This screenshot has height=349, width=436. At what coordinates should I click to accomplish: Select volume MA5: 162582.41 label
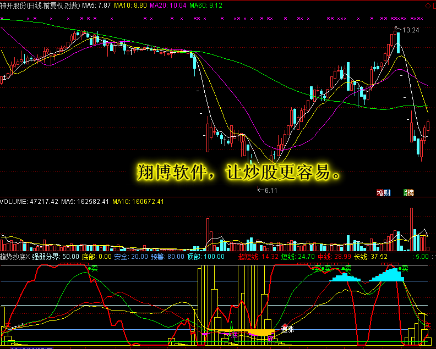pos(85,202)
